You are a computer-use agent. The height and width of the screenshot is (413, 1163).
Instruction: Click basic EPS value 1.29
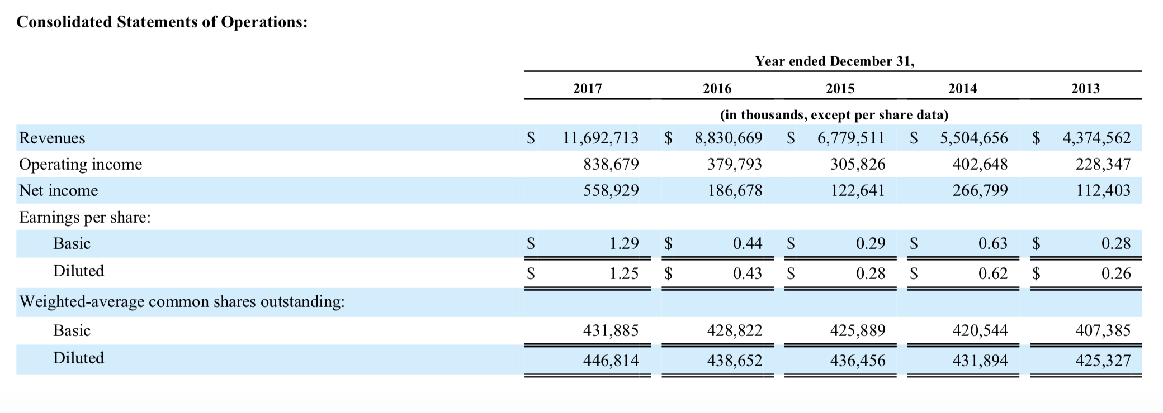(x=624, y=243)
